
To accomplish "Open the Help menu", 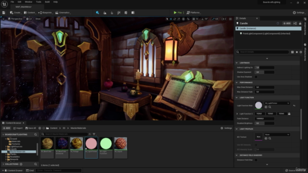I will point(56,2).
